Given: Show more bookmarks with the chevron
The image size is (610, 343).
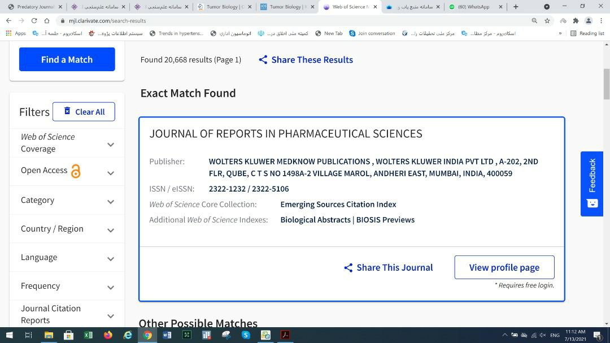Looking at the screenshot, I should pyautogui.click(x=560, y=33).
